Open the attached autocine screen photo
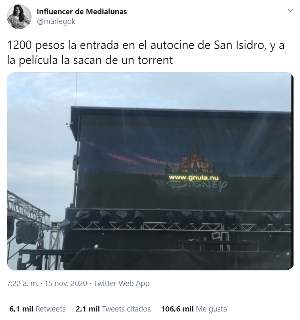 (x=151, y=171)
